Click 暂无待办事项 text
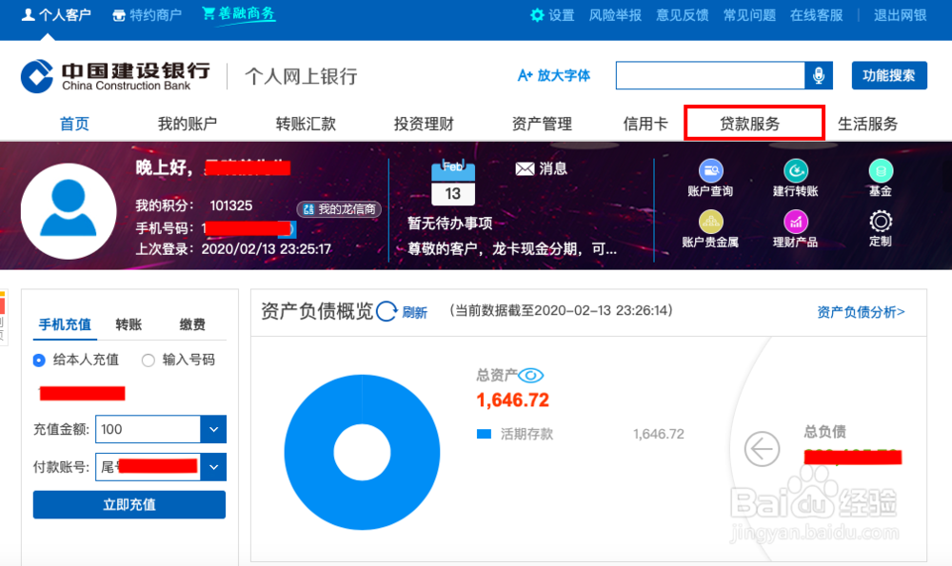This screenshot has height=566, width=952. (450, 224)
